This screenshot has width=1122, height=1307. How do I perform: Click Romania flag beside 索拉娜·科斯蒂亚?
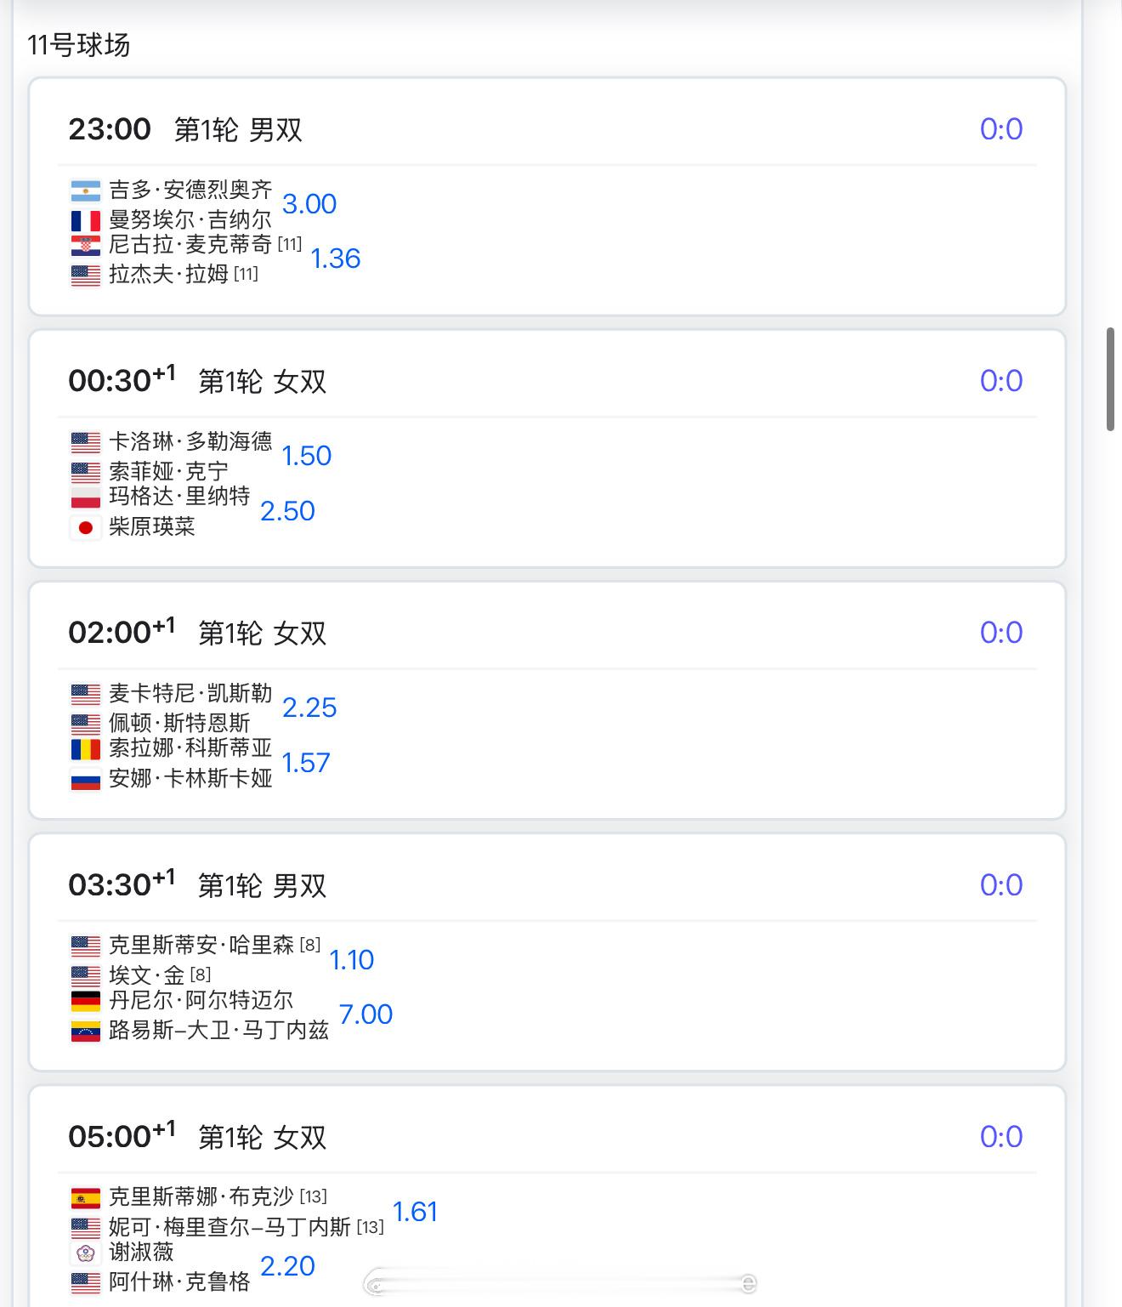[x=85, y=749]
